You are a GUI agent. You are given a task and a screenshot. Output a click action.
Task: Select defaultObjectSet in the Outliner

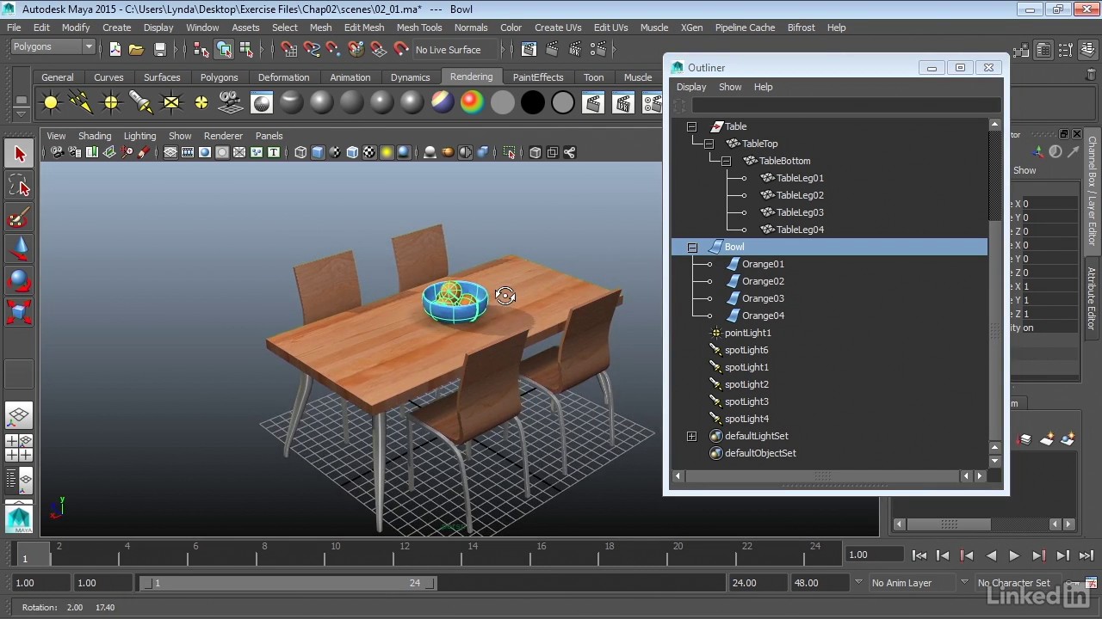coord(760,453)
